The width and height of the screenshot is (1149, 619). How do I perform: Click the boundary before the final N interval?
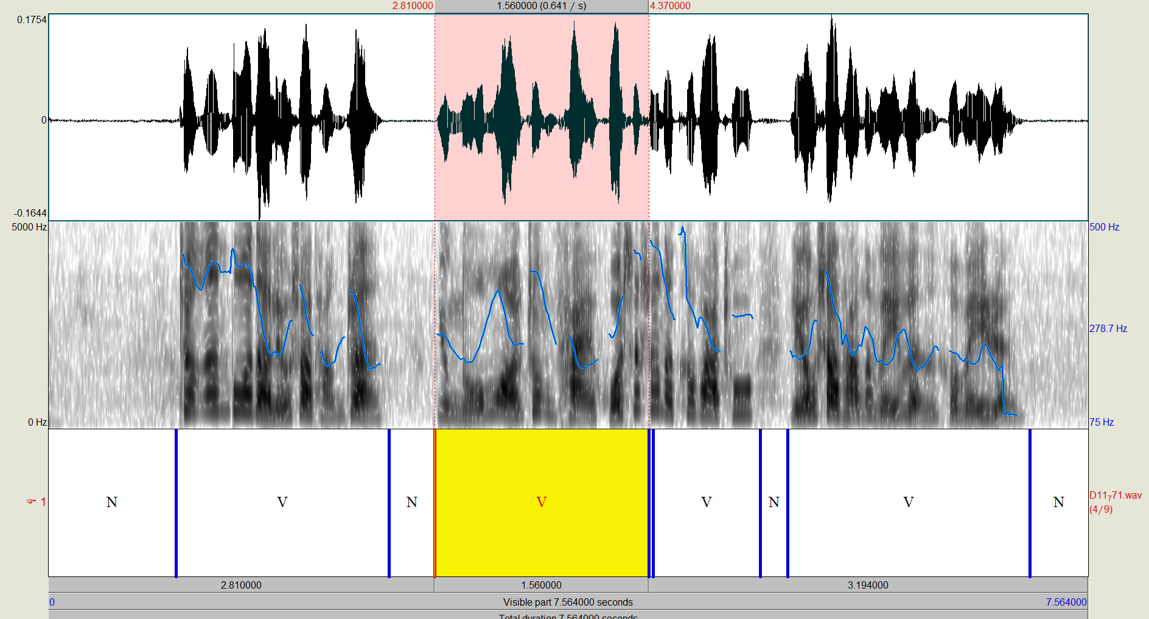click(1030, 502)
